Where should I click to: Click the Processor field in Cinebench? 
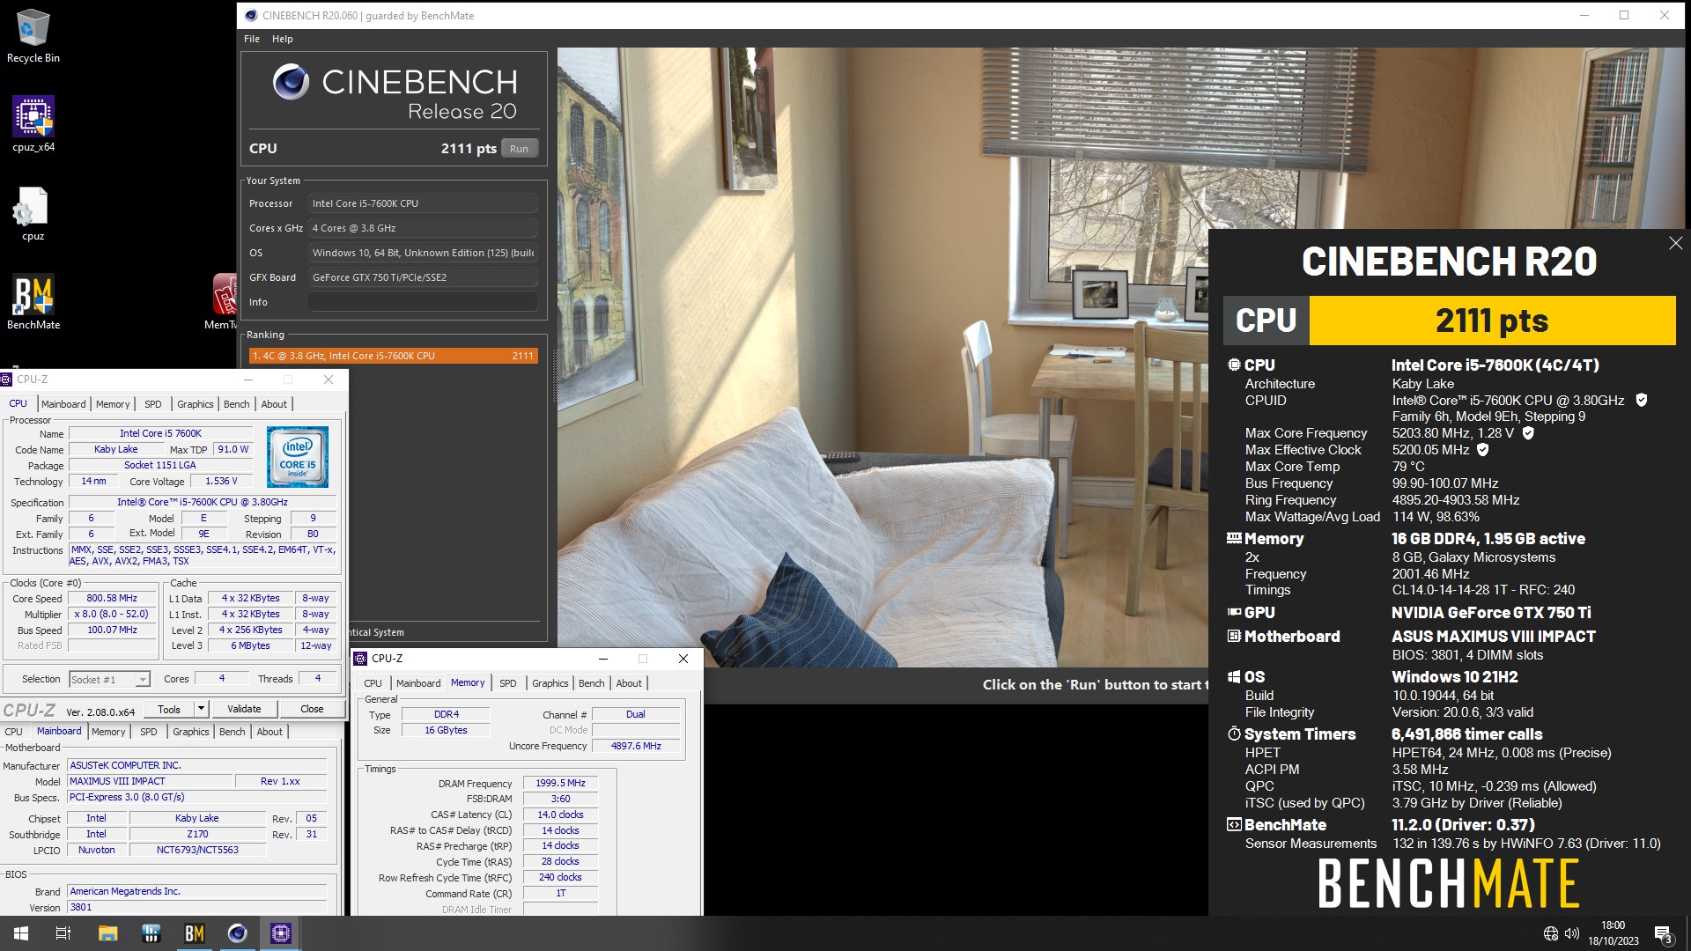[423, 203]
